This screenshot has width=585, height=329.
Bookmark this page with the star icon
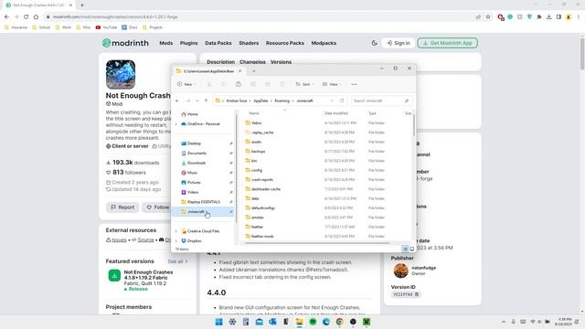pos(488,16)
